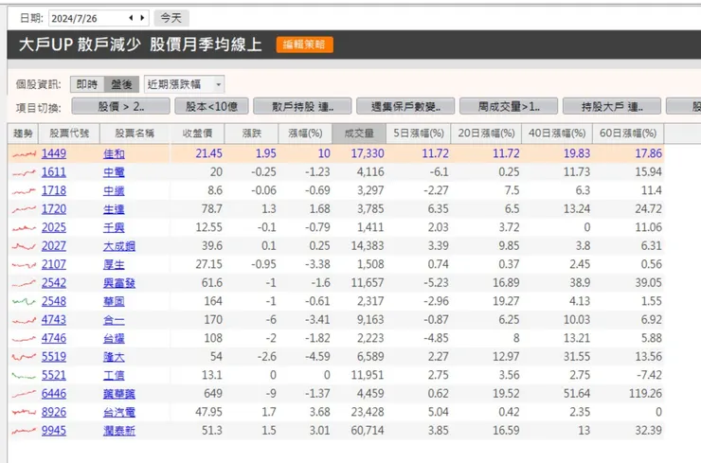Sort by the 趨勢 column header
The height and width of the screenshot is (463, 701).
pyautogui.click(x=23, y=134)
